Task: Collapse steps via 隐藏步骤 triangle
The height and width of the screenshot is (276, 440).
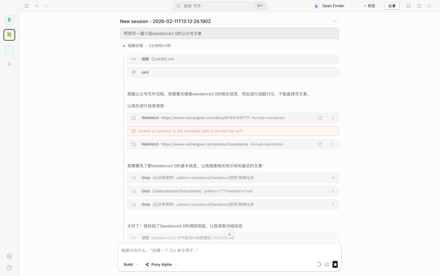Action: [x=124, y=46]
